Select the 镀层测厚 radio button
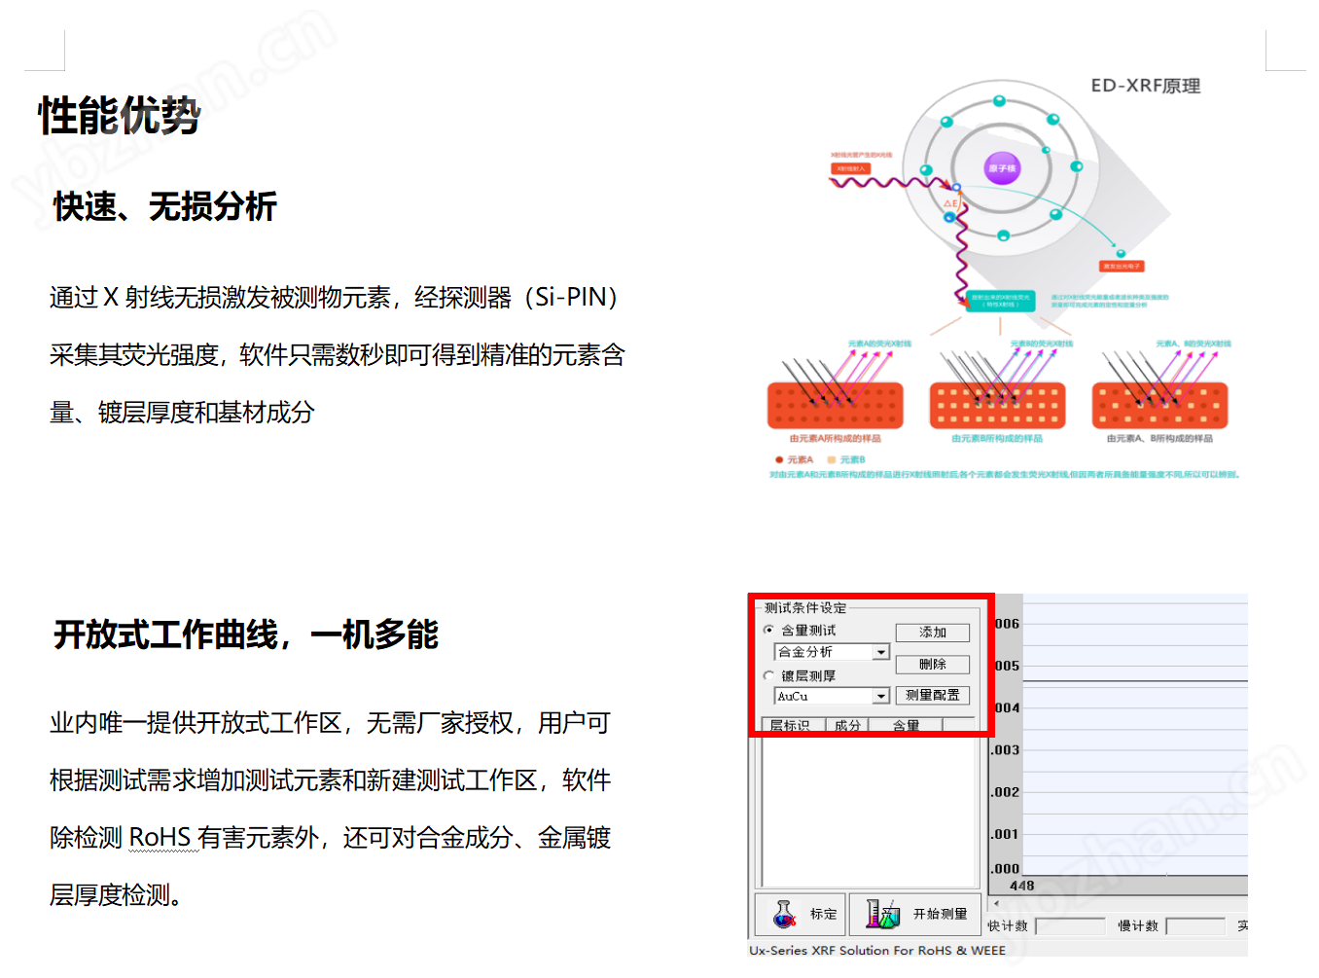 [x=768, y=675]
